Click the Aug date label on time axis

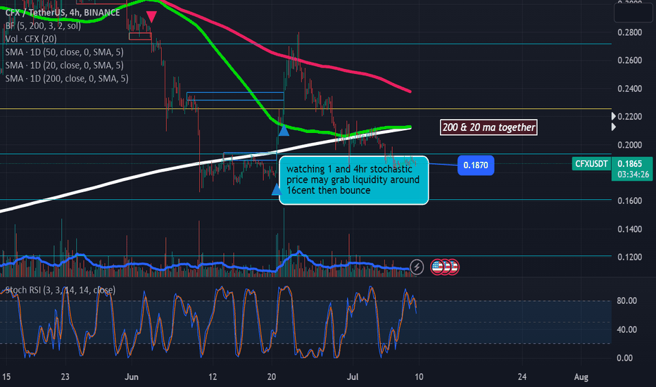pyautogui.click(x=581, y=377)
